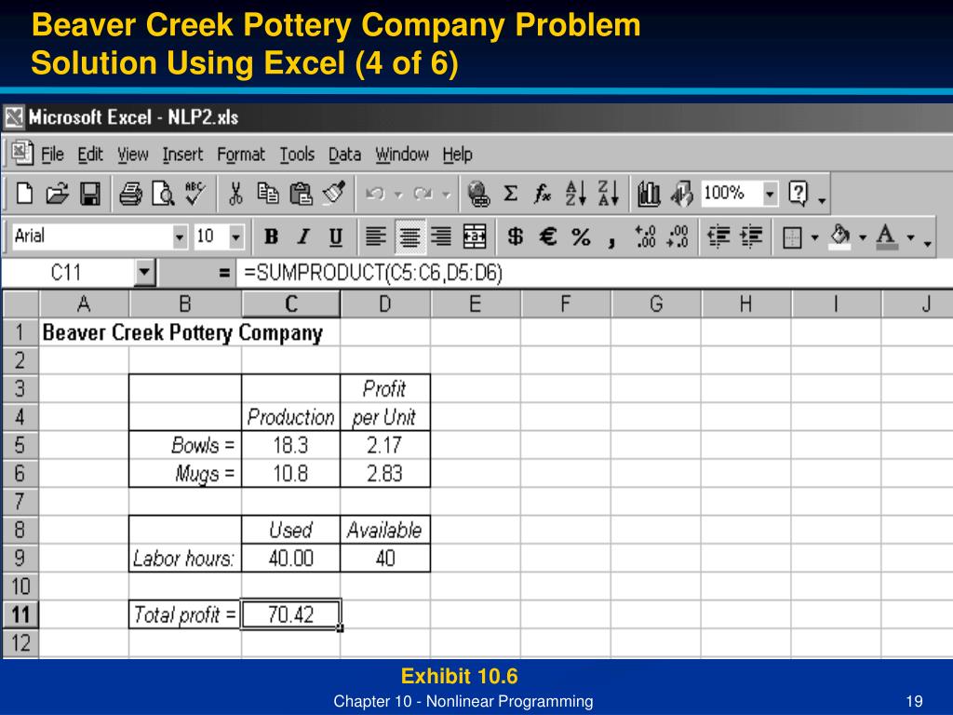Paste with the clipboard icon

pos(301,194)
